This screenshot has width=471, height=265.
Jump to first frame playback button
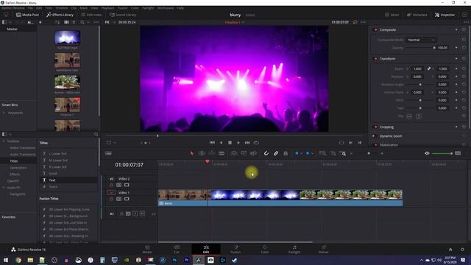212,143
